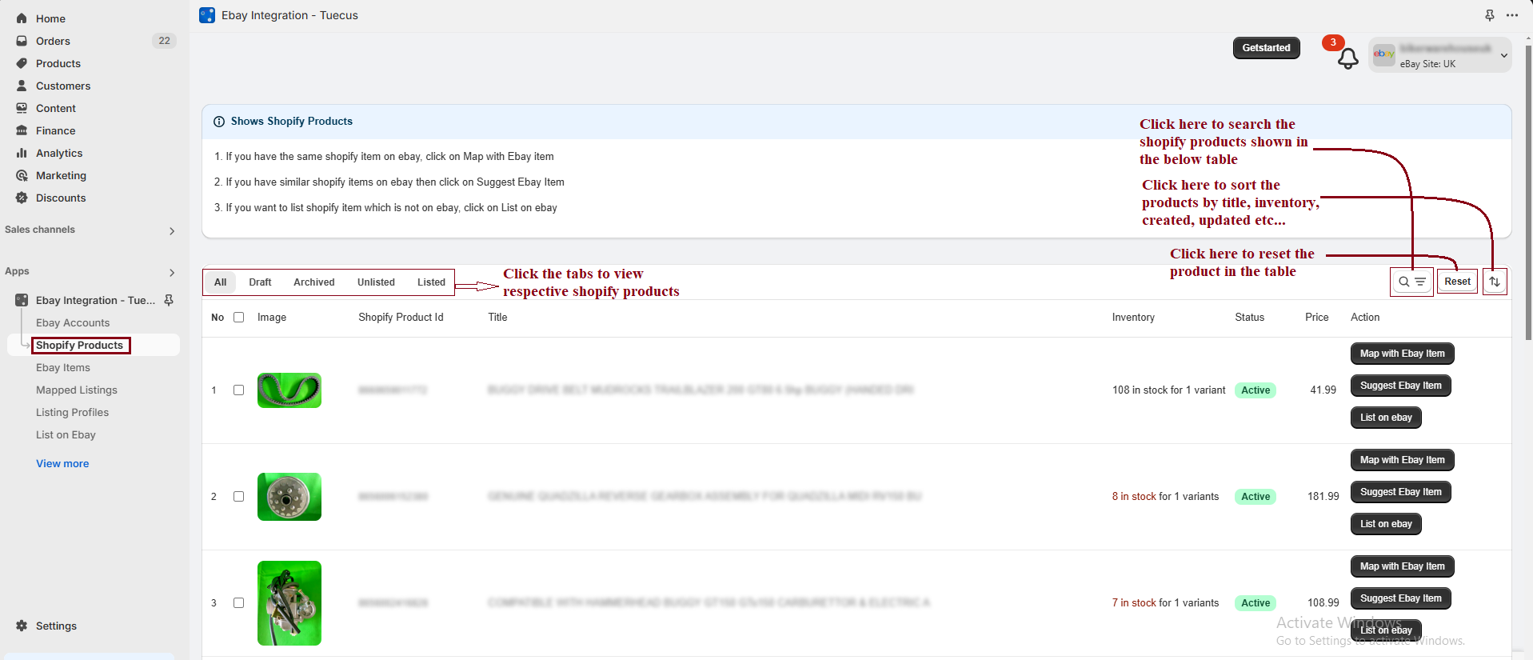Click the Ebay Integration app icon in sidebar

click(22, 300)
